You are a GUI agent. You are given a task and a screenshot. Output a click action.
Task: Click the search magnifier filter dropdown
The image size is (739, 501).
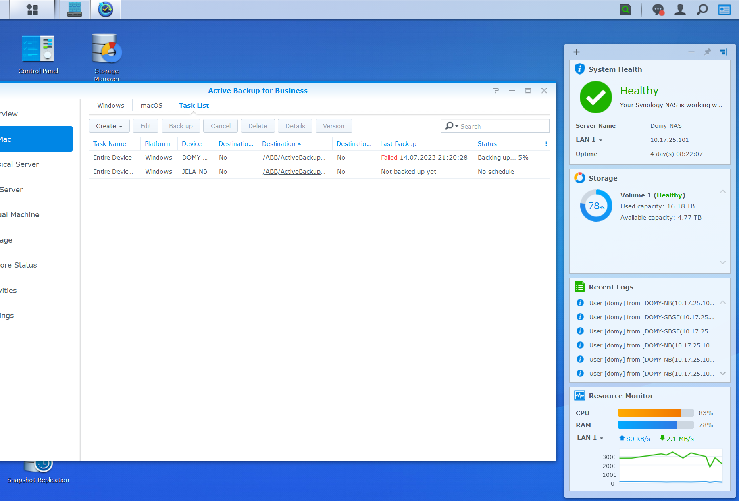tap(452, 126)
